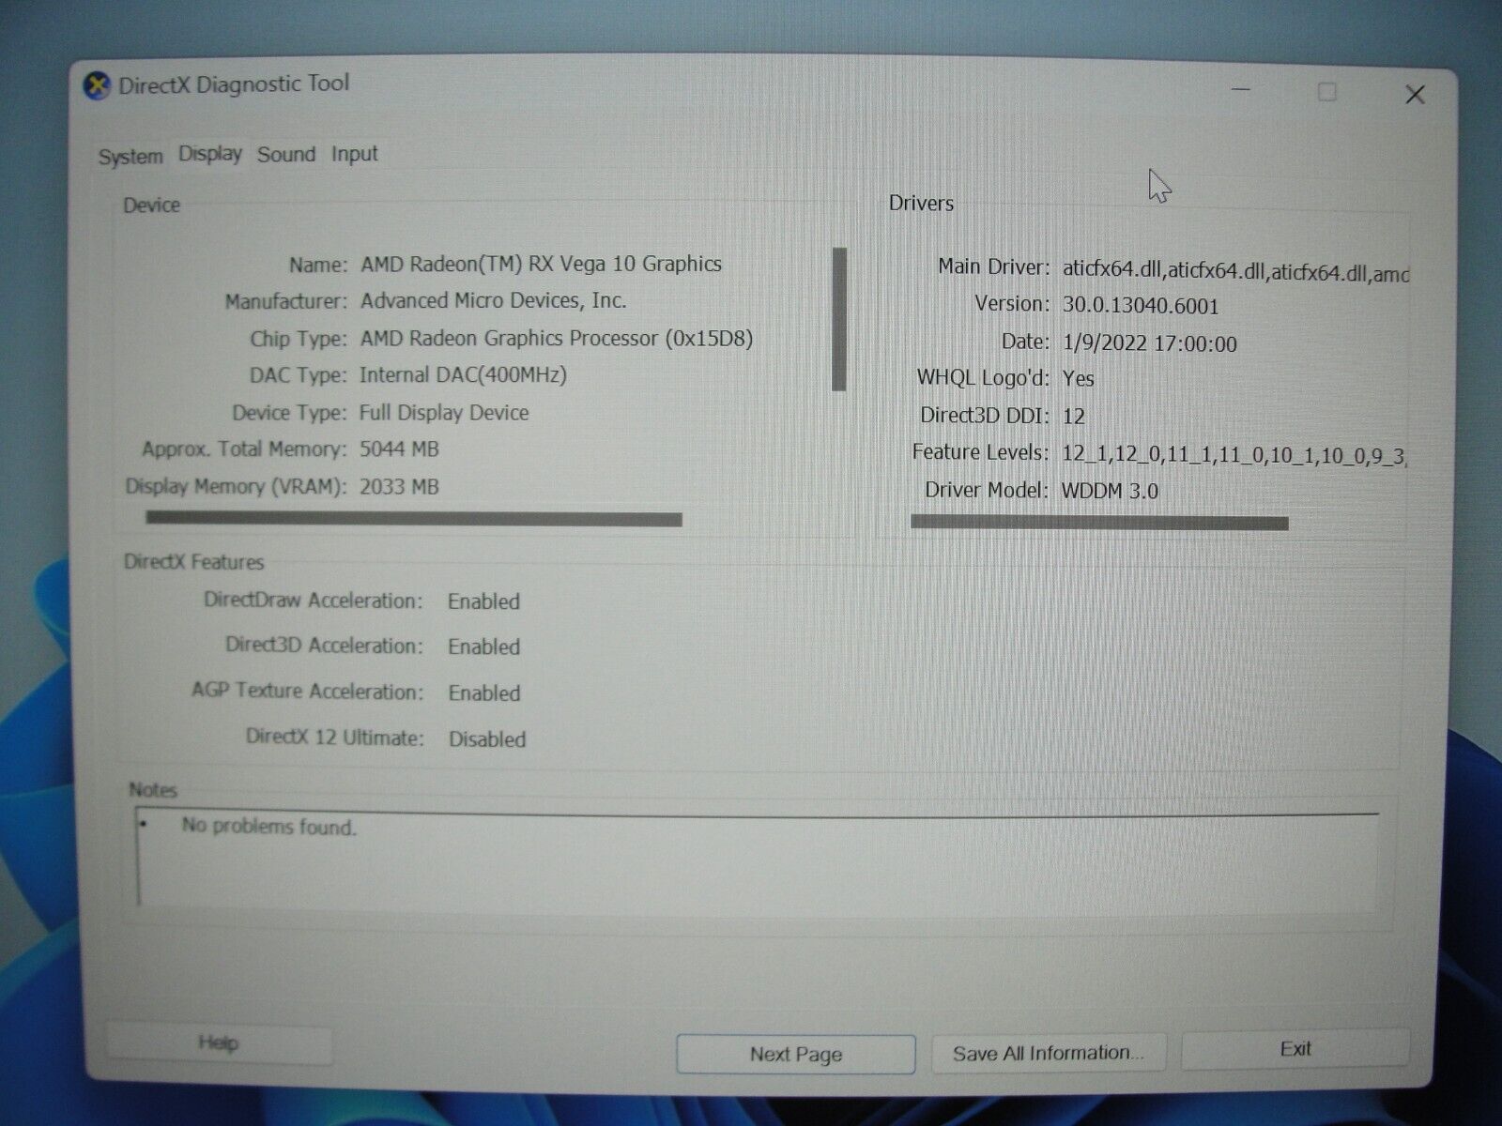Click the Help button
1502x1126 pixels.
(x=218, y=1042)
